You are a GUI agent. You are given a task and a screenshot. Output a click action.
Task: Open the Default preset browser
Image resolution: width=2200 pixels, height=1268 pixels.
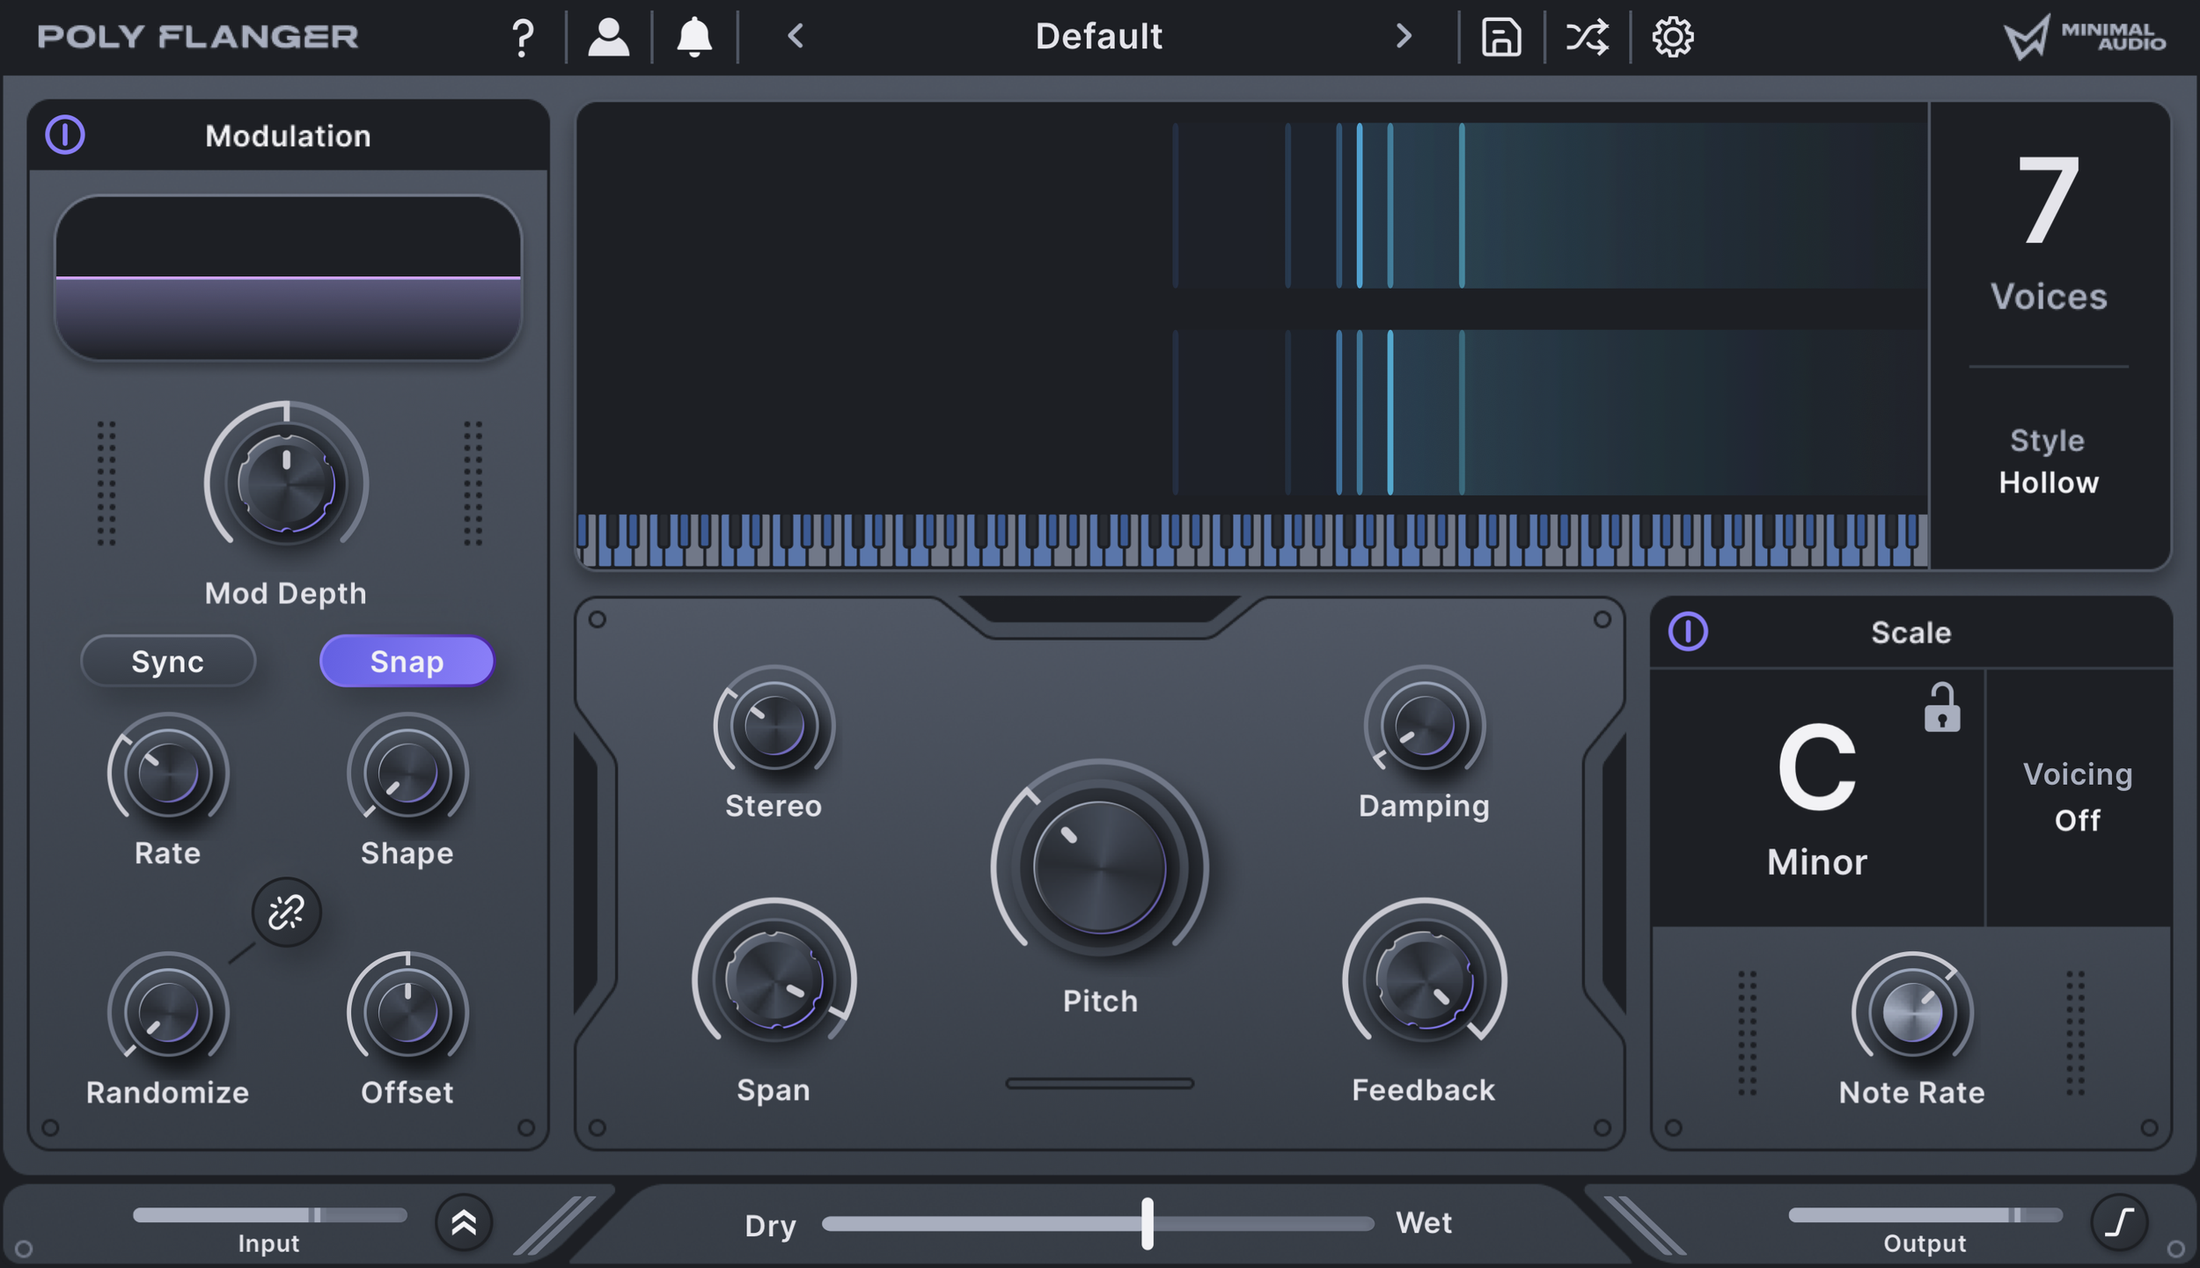coord(1098,36)
